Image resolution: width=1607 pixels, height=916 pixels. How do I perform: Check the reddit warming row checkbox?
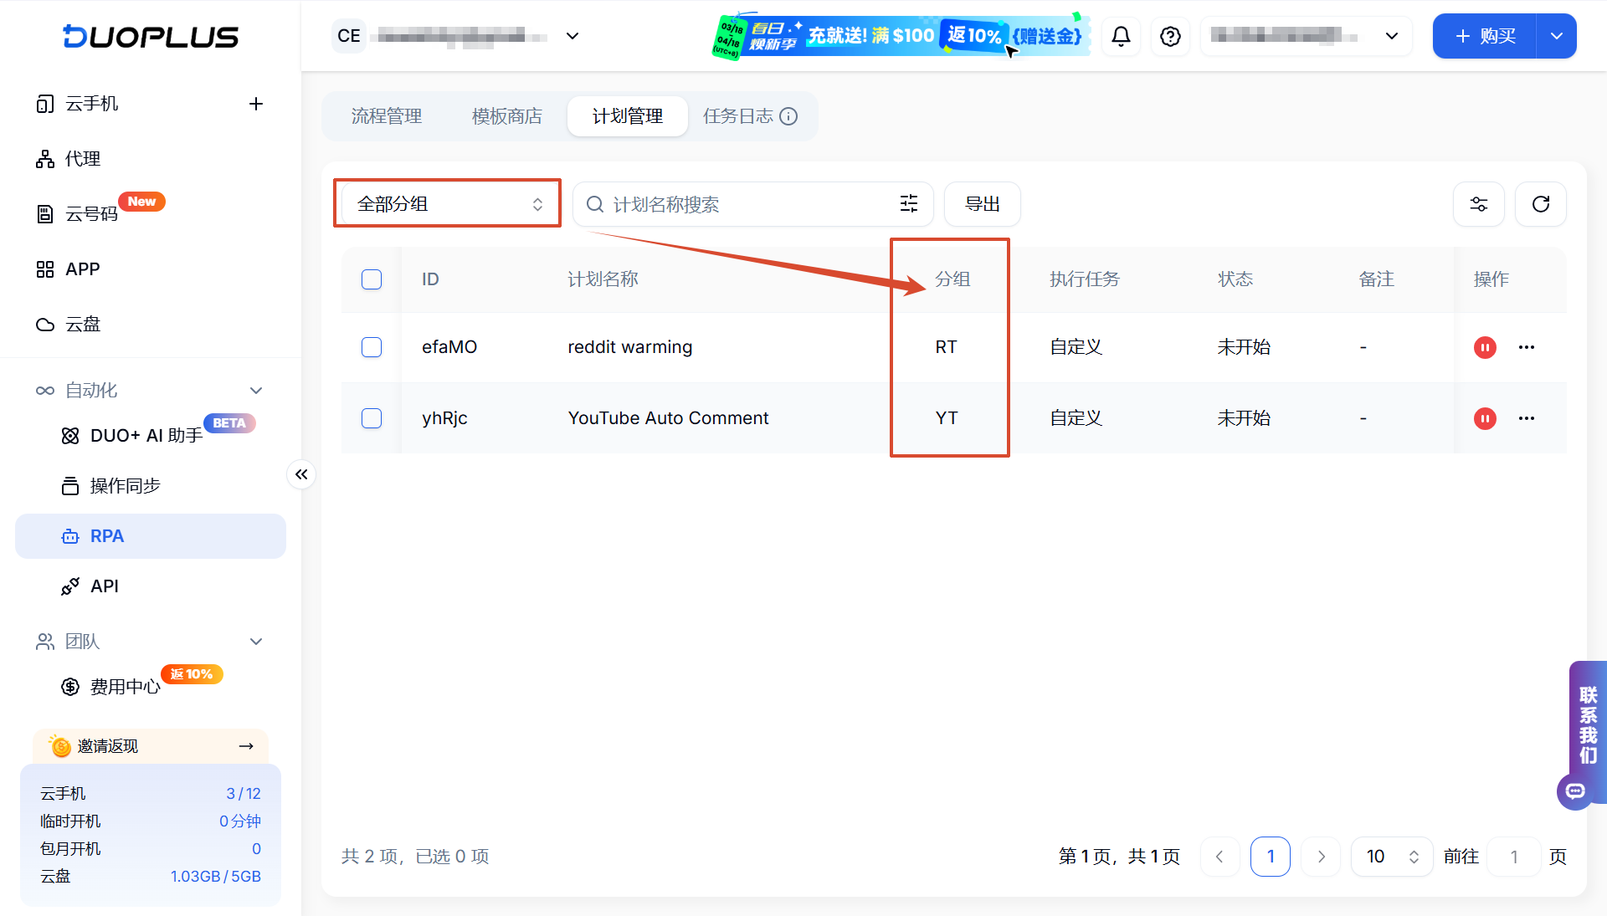[x=372, y=347]
